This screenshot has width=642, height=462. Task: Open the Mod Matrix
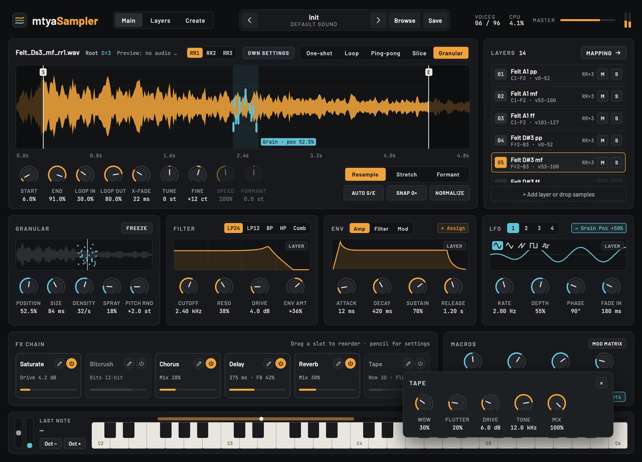(x=607, y=344)
